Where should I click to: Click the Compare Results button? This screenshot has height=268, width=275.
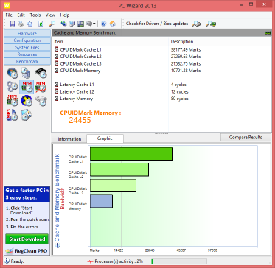[x=246, y=138]
